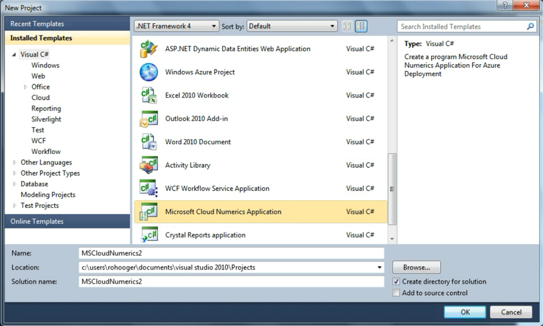Select the Reporting category
Viewport: 543px width, 326px height.
point(46,108)
